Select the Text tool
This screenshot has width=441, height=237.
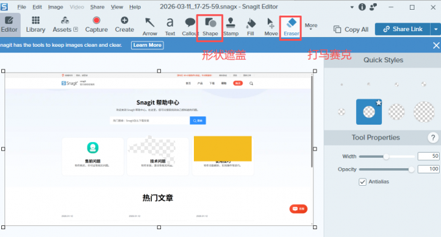tap(170, 27)
